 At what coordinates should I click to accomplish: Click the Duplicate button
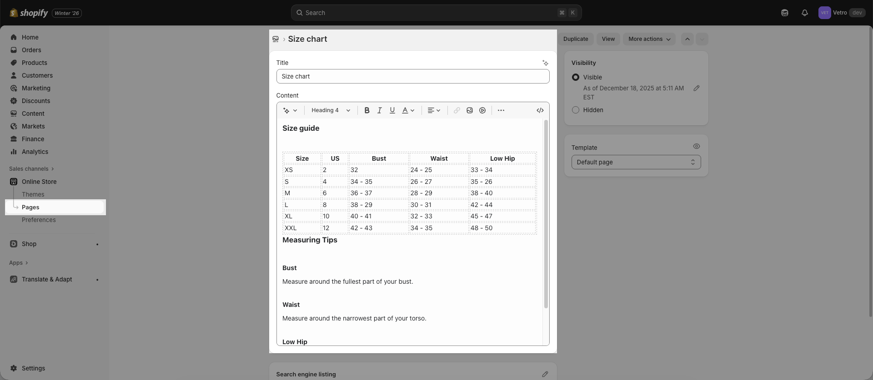pyautogui.click(x=576, y=39)
